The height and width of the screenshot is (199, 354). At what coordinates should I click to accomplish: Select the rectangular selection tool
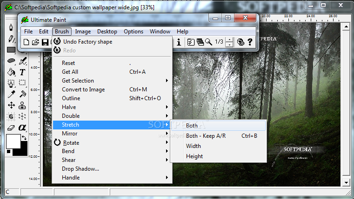tap(22, 83)
